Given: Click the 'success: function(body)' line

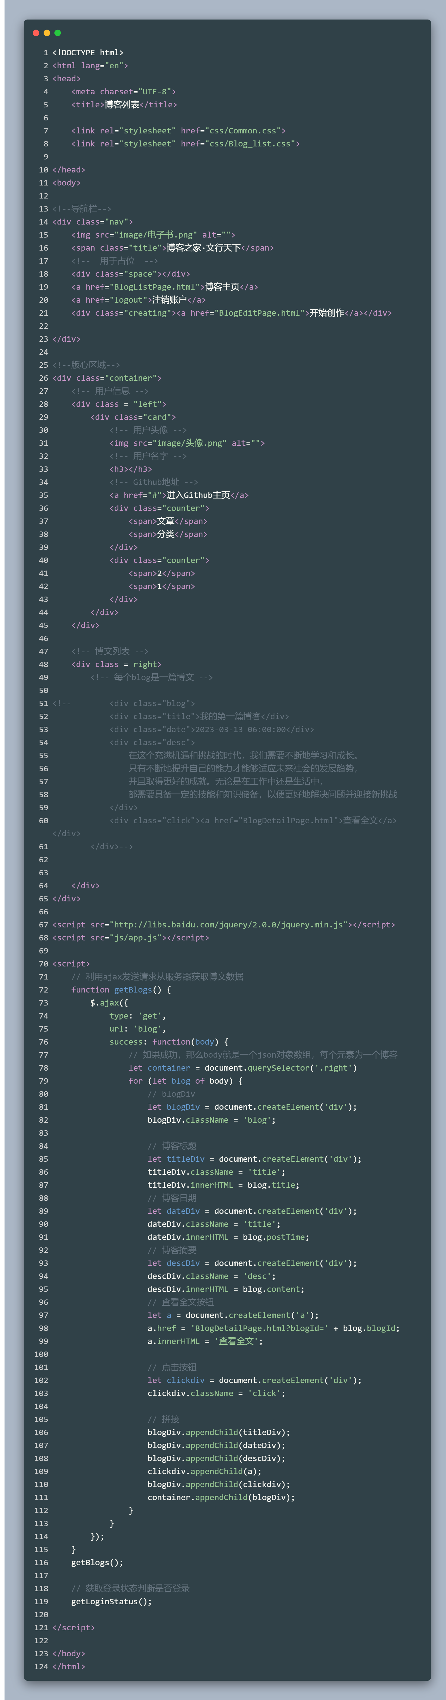Looking at the screenshot, I should point(169,1042).
